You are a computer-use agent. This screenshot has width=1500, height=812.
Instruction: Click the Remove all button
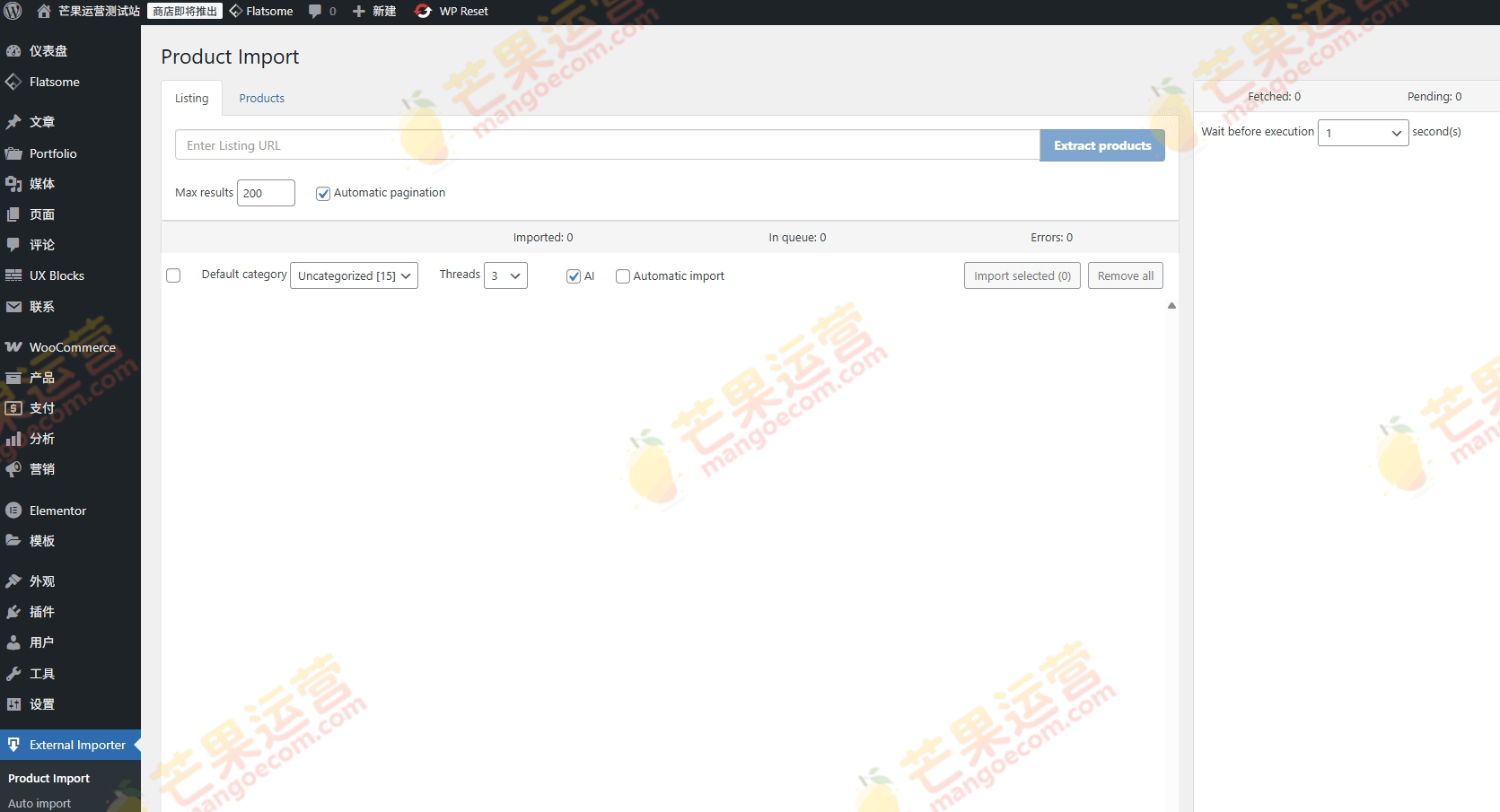(x=1125, y=275)
